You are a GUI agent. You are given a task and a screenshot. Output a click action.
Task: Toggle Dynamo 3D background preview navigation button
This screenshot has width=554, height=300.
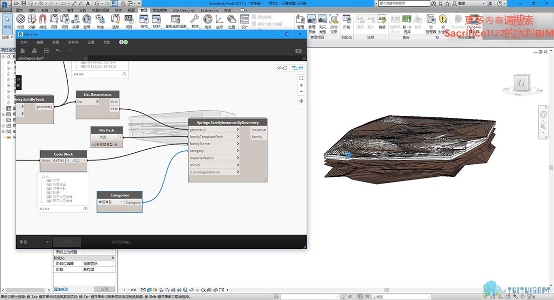point(282,68)
